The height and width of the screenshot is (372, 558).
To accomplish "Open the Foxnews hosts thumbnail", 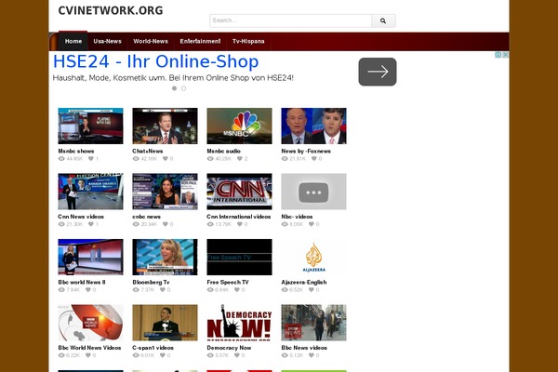I will click(x=314, y=126).
